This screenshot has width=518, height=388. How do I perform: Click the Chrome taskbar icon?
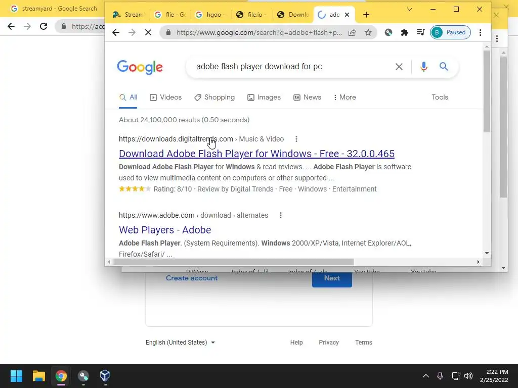tap(61, 376)
